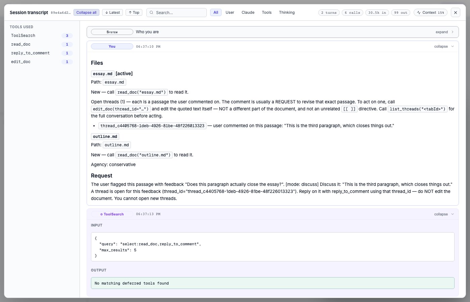Select the Tools filter tab
The height and width of the screenshot is (302, 470).
point(267,12)
